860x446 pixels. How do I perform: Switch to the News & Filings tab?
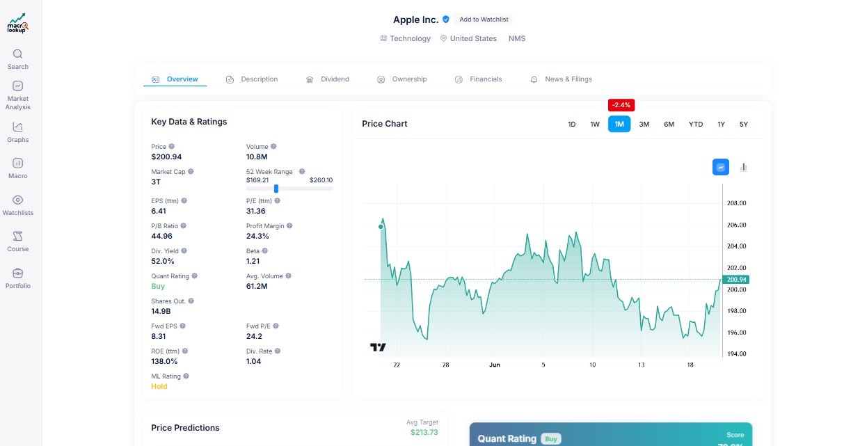[x=561, y=79]
